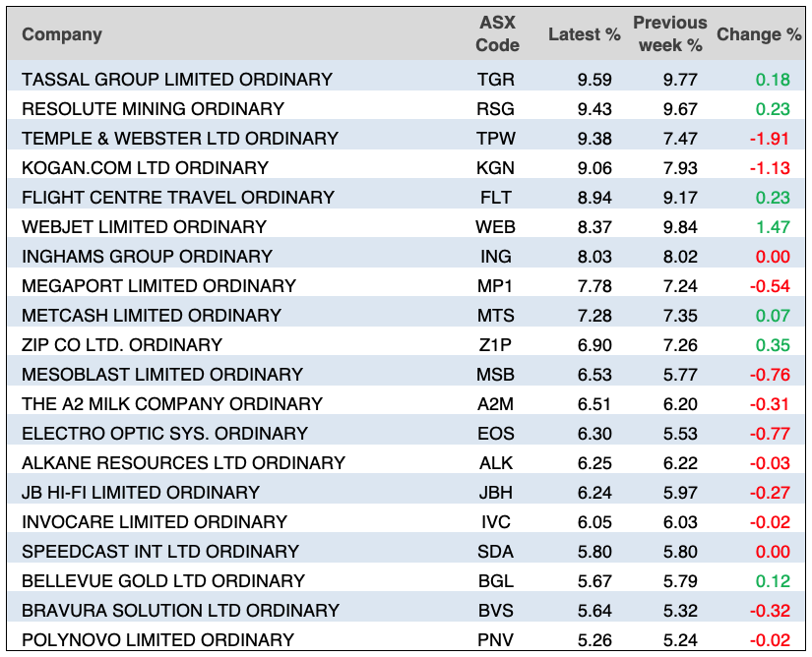Select the JBH ASX code

click(x=496, y=493)
